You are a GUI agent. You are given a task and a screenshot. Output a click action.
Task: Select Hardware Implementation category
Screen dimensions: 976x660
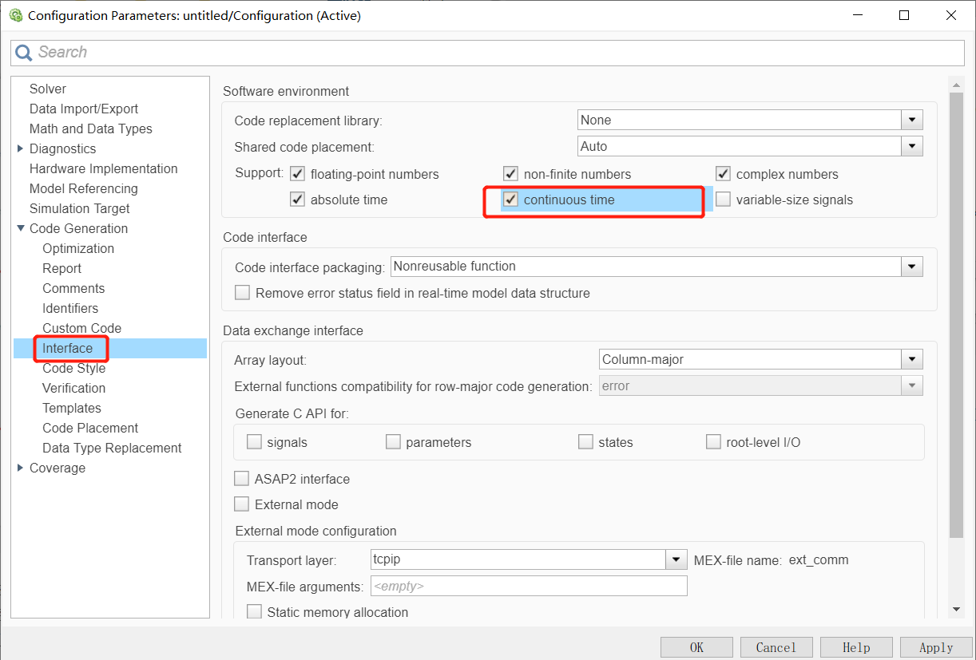click(x=104, y=168)
